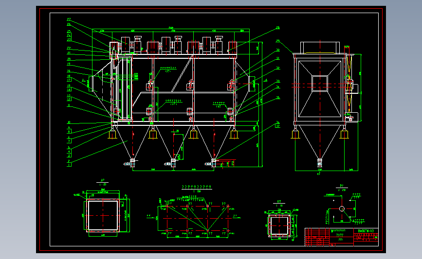
Task: Click part callout number 26
Action: coord(69,24)
